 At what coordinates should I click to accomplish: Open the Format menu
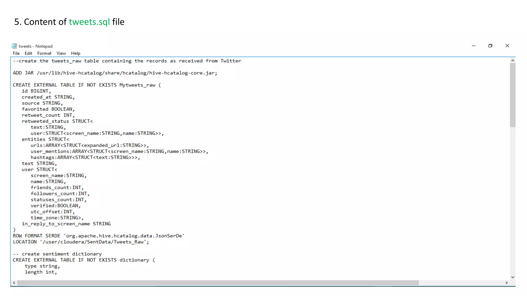pos(44,53)
